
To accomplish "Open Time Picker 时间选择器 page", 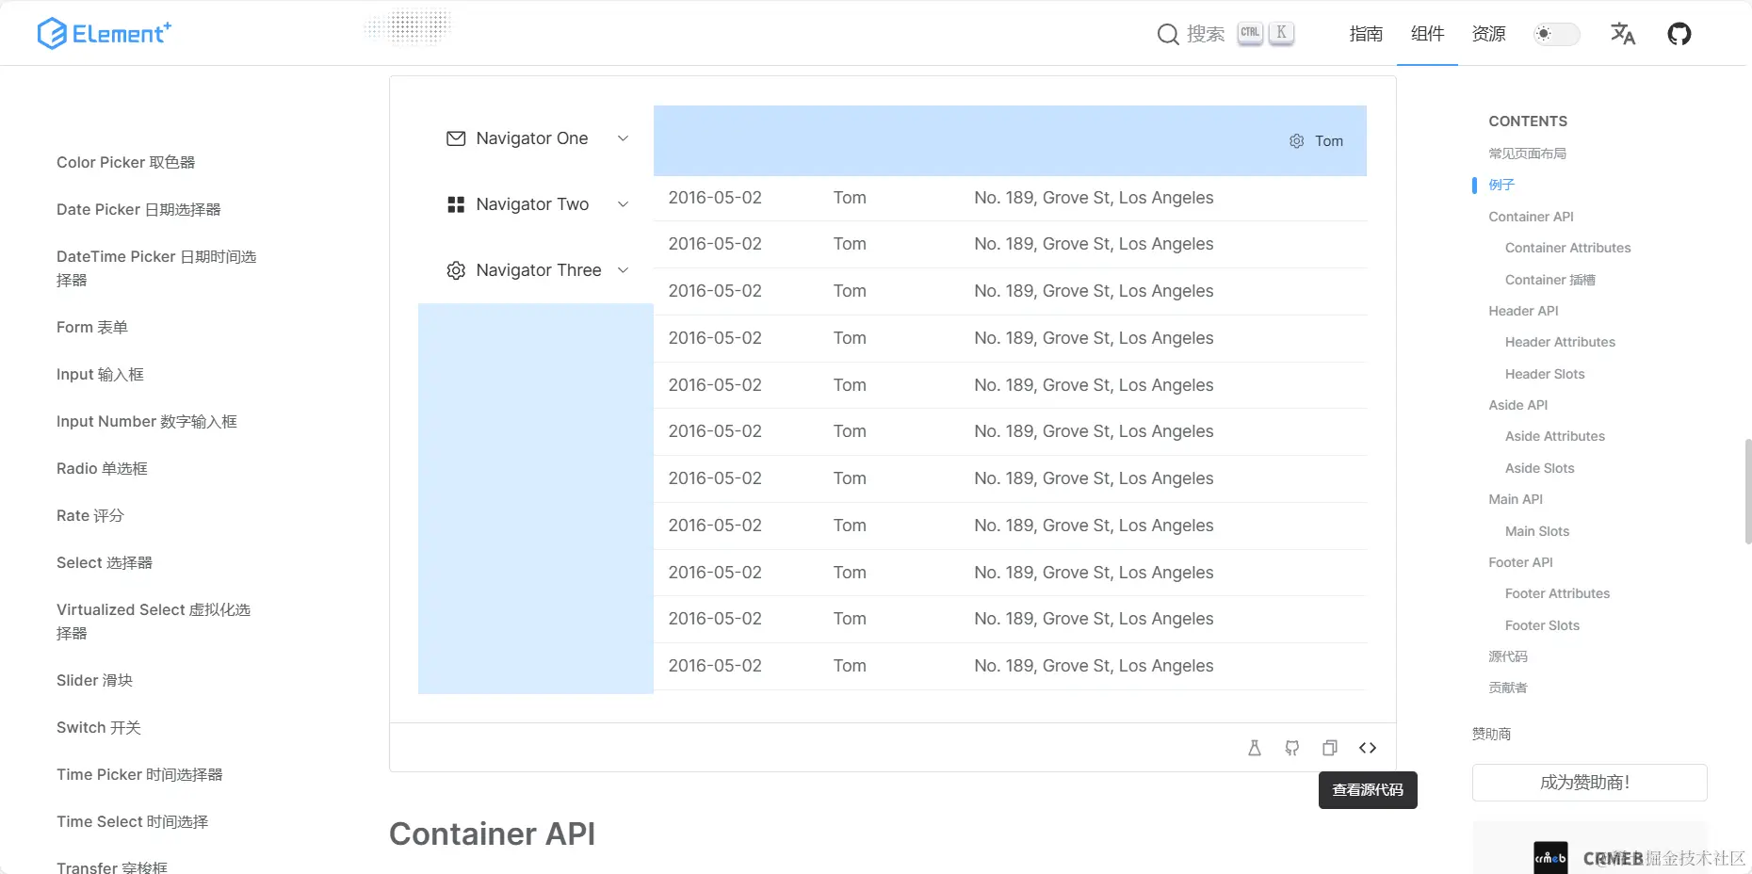I will point(139,774).
